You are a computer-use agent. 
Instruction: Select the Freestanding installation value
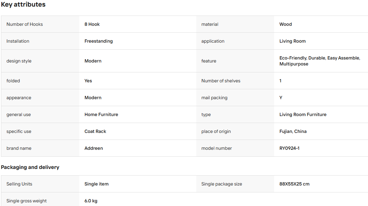pyautogui.click(x=98, y=41)
